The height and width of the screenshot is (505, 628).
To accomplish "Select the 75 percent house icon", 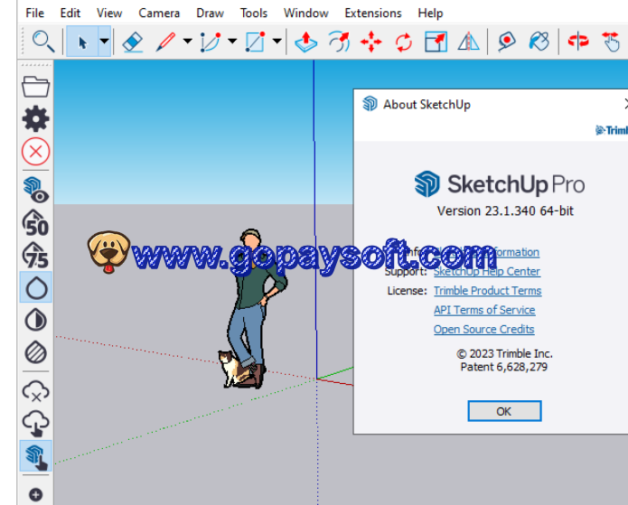I will 35,255.
